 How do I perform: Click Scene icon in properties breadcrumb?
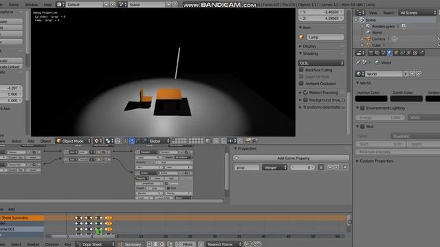tap(364, 62)
